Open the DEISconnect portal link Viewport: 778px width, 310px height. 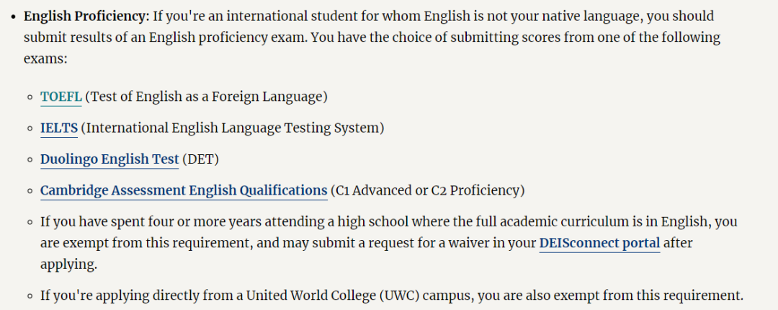pos(599,244)
